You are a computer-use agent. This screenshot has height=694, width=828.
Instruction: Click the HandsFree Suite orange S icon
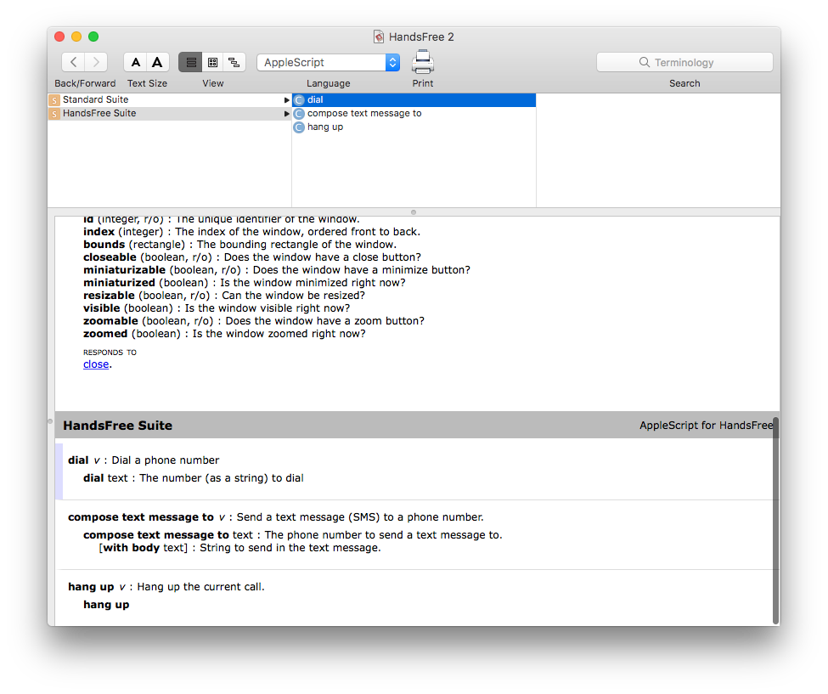coord(54,114)
